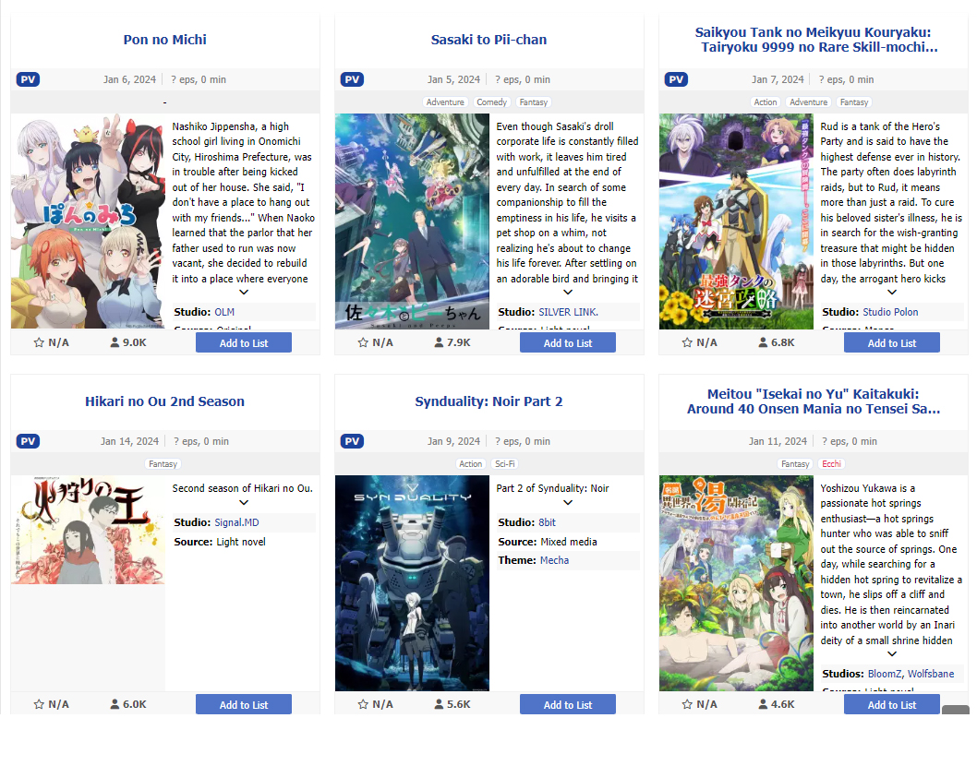Open the PV badge on Synduality: Noir Part 2
Image resolution: width=977 pixels, height=766 pixels.
pos(352,441)
